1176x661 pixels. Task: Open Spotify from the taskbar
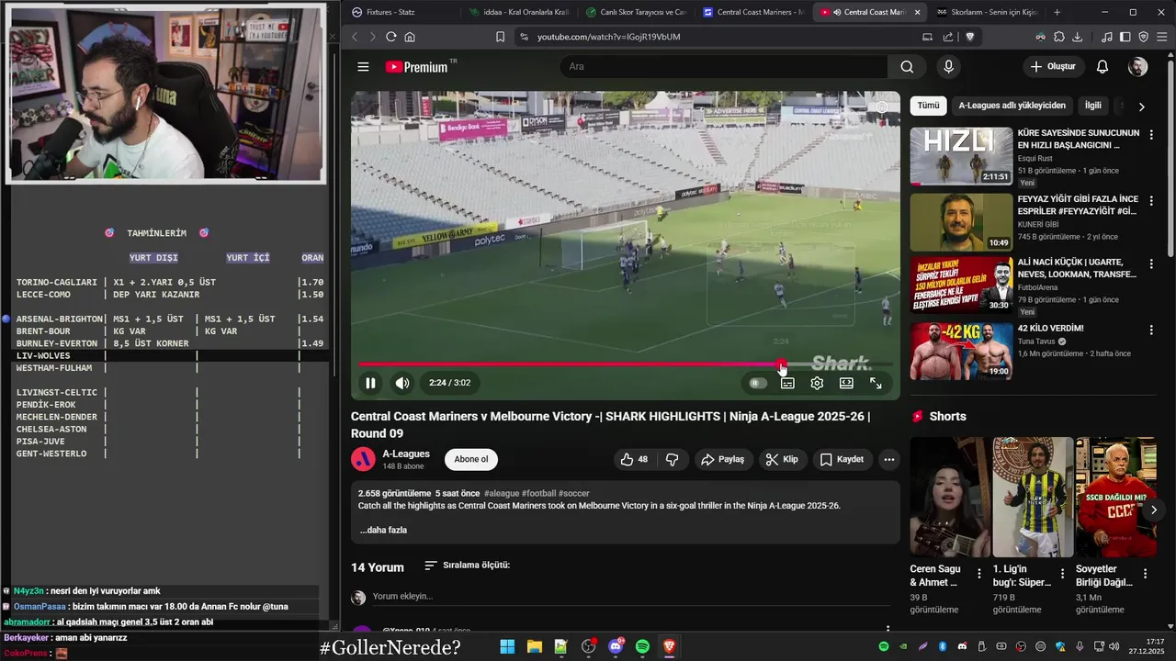[x=642, y=647]
